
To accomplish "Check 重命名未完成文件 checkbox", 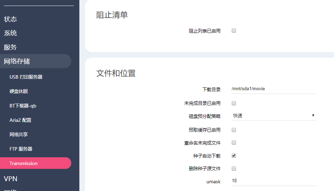I will (234, 143).
